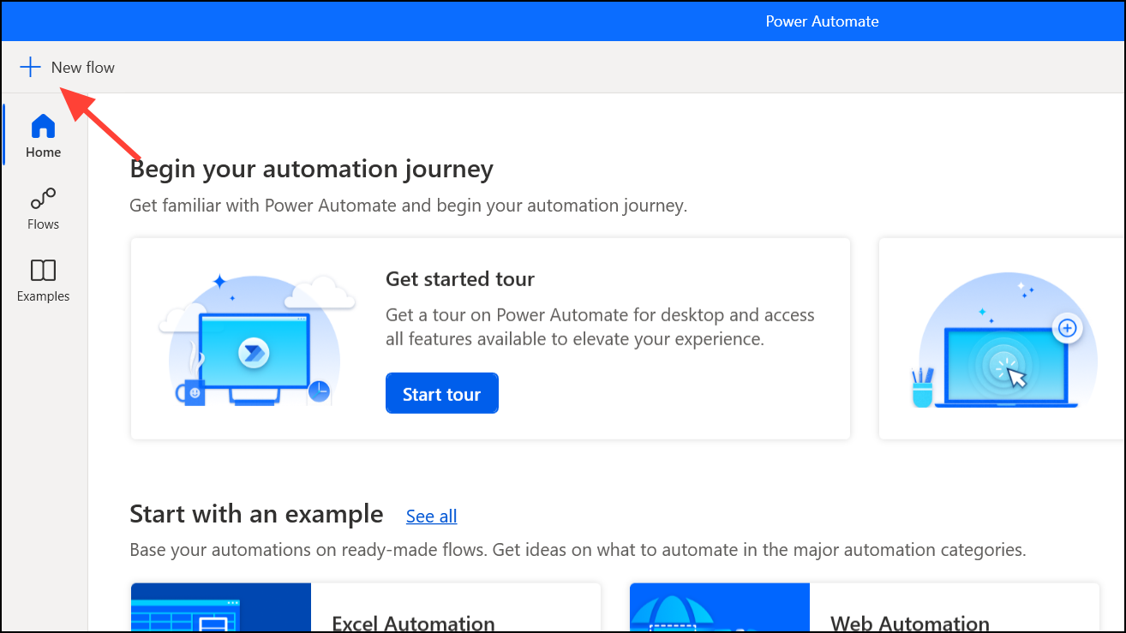1126x633 pixels.
Task: Click the Begin your automation journey heading
Action: click(x=311, y=169)
